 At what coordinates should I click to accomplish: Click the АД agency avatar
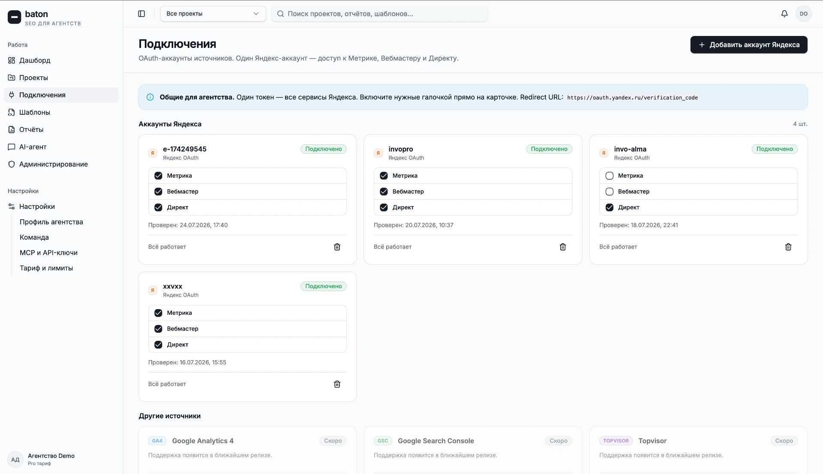(15, 459)
